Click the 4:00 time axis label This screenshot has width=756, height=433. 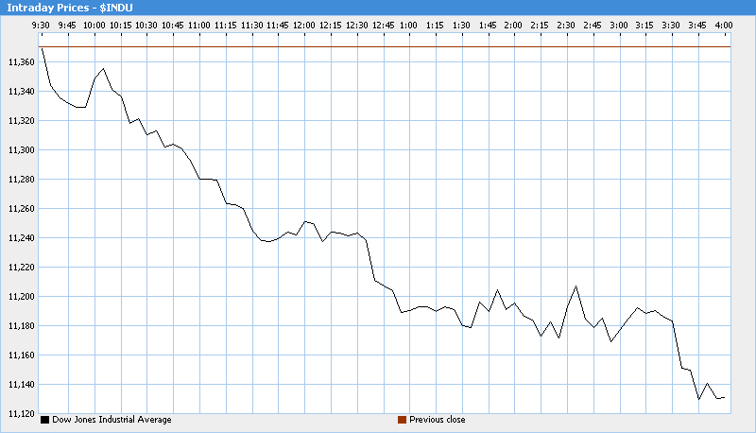pyautogui.click(x=723, y=24)
